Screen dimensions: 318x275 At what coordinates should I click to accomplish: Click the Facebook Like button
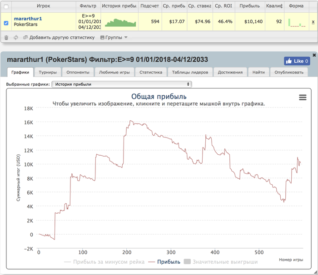[x=297, y=61]
